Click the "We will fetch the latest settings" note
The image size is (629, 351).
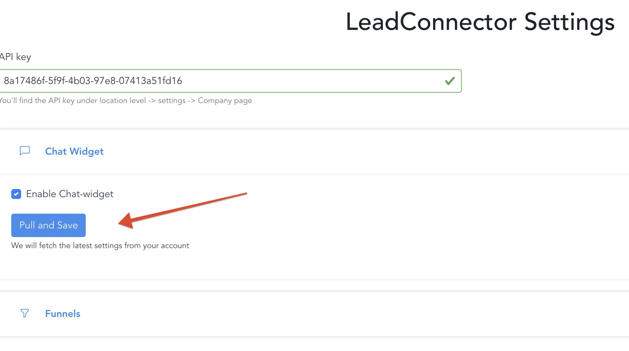100,246
